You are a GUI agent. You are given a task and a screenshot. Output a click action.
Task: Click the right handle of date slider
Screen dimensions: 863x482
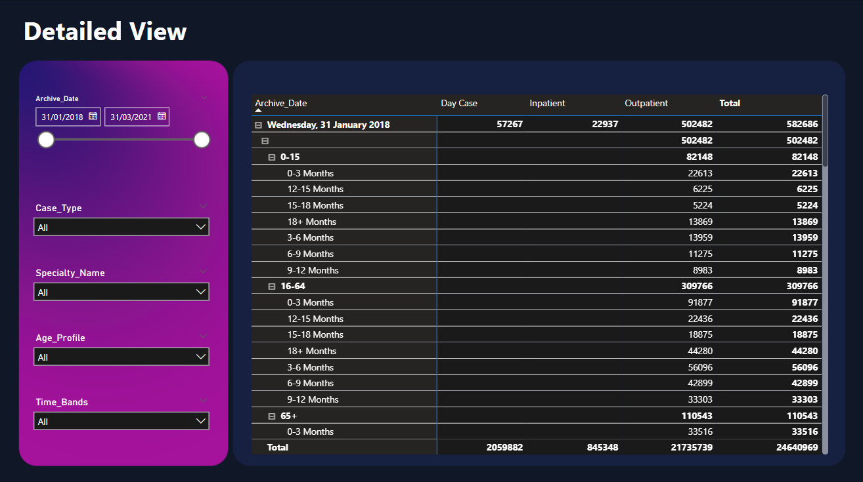pos(202,140)
